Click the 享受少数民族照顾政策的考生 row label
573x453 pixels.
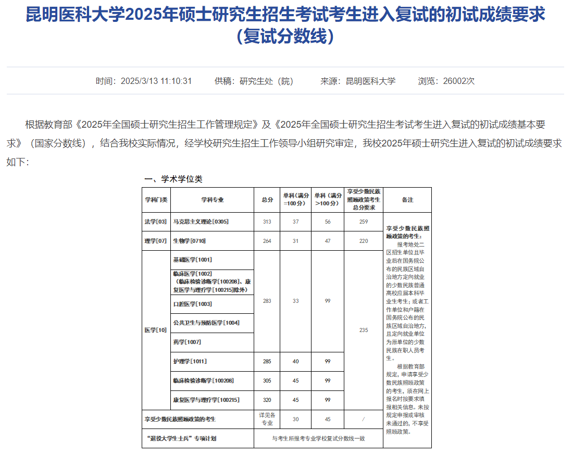[x=180, y=419]
